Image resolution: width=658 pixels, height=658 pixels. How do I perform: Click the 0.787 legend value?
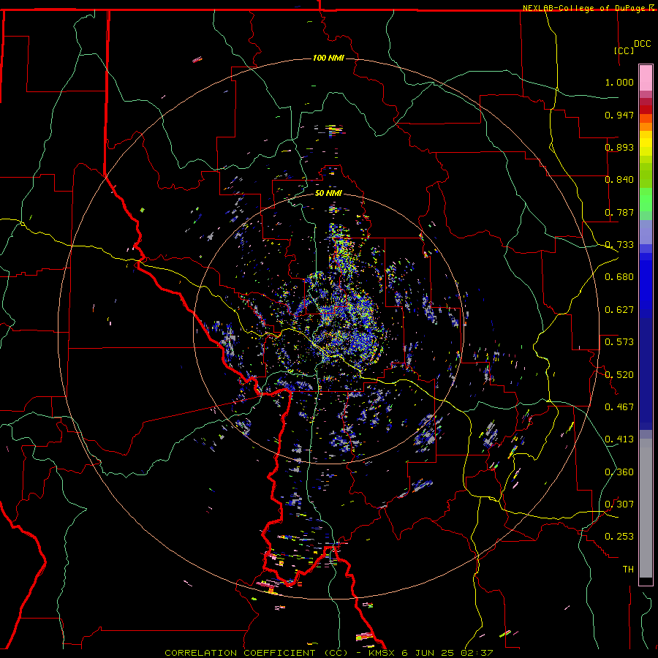619,212
